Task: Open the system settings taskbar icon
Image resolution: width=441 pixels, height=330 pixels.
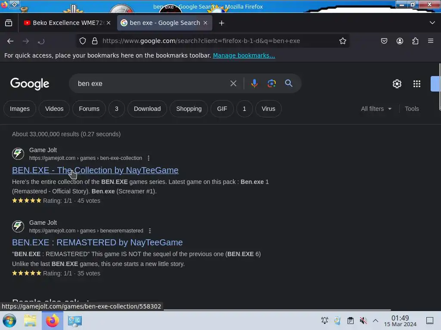Action: click(x=75, y=321)
